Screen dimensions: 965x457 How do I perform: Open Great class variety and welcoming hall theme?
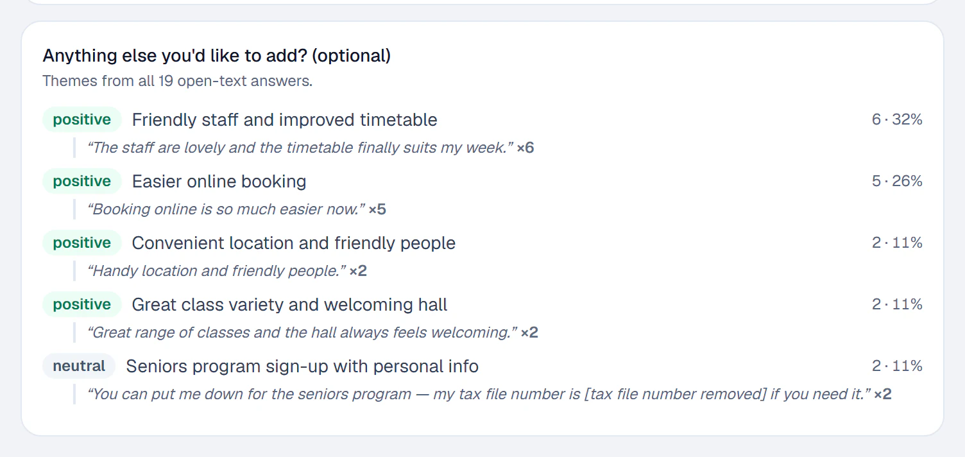(x=289, y=305)
